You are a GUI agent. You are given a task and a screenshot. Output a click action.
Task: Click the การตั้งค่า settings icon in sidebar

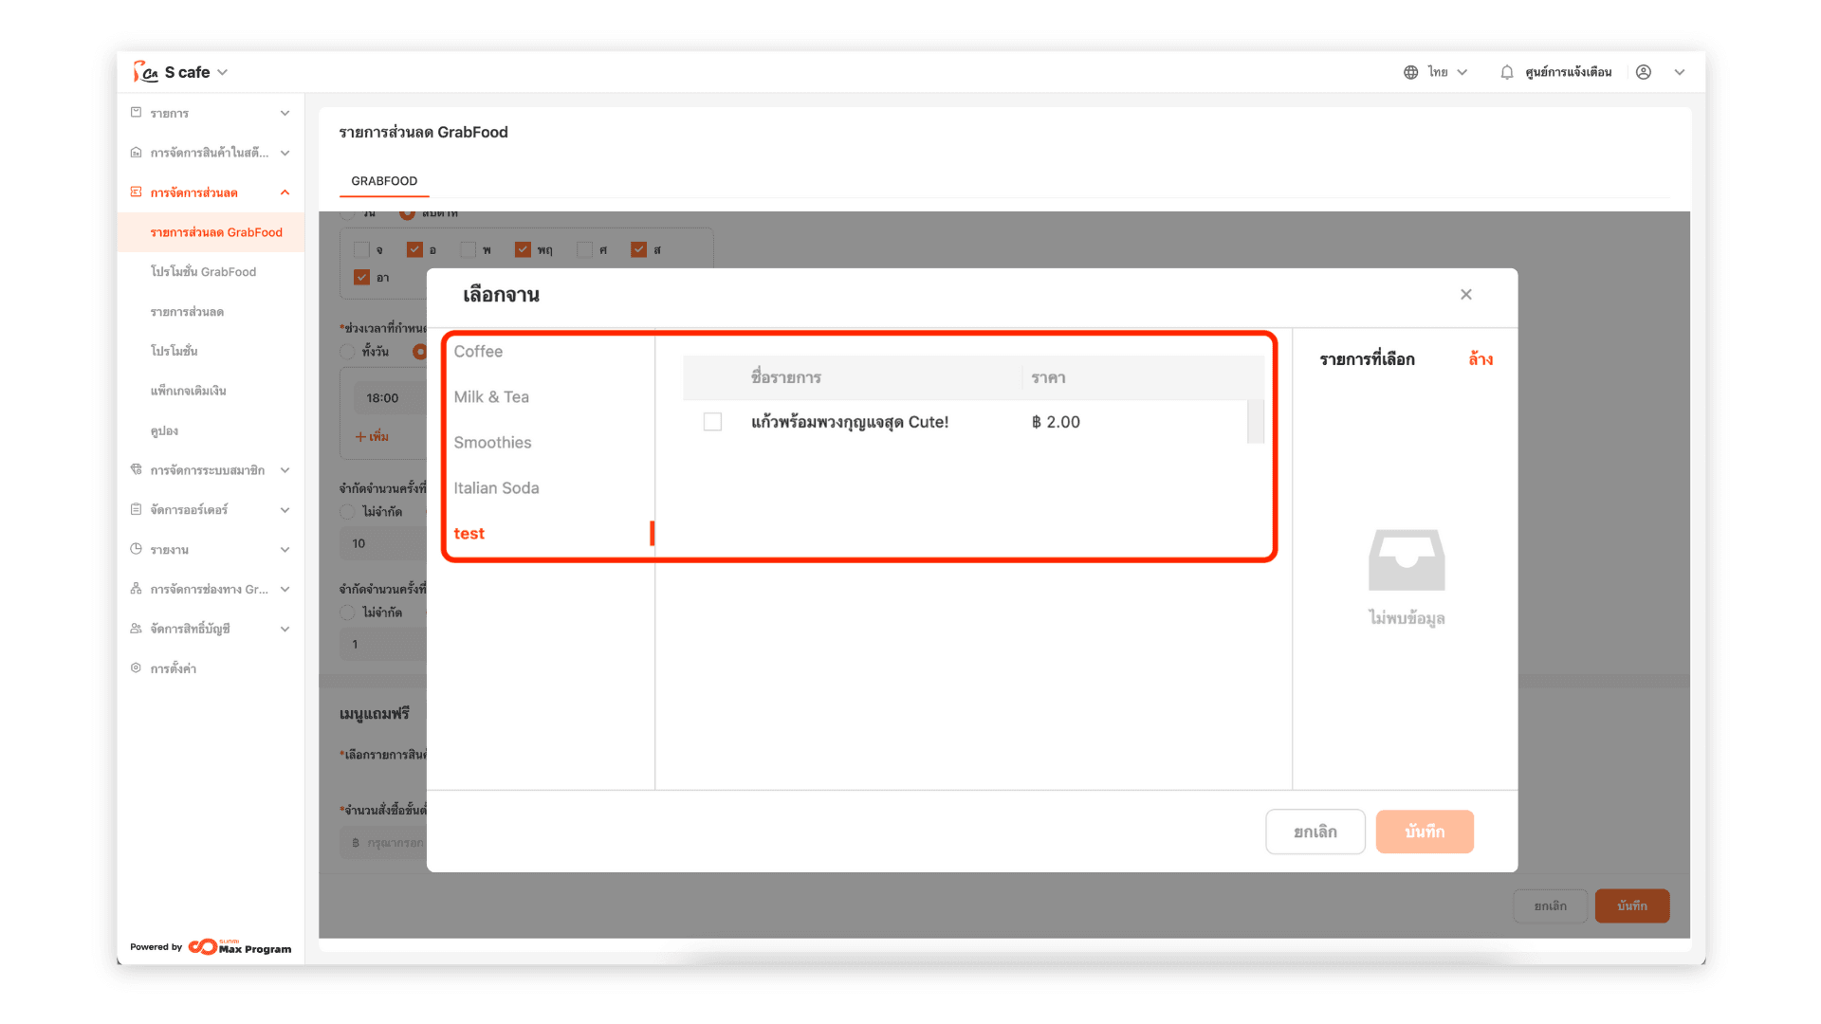[x=136, y=668]
